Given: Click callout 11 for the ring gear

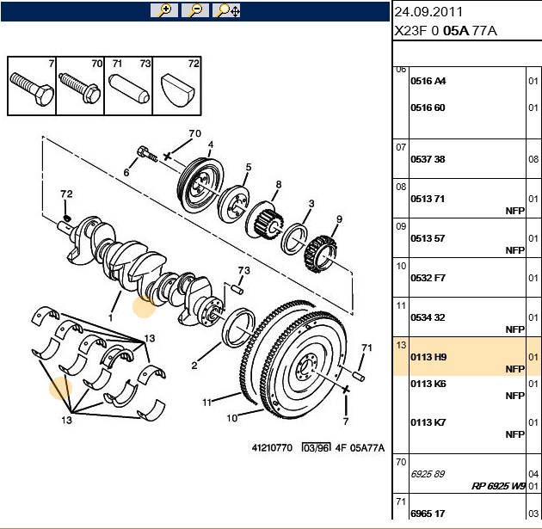Looking at the screenshot, I should point(206,403).
